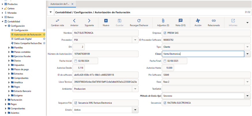Expand the Productos tree node
The image size is (252, 116).
(2, 4)
